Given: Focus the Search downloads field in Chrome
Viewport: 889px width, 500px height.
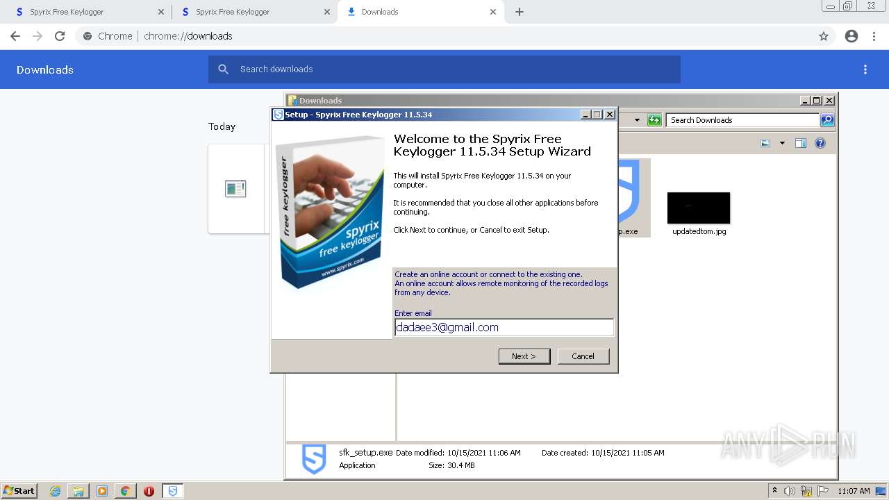Looking at the screenshot, I should (x=444, y=69).
